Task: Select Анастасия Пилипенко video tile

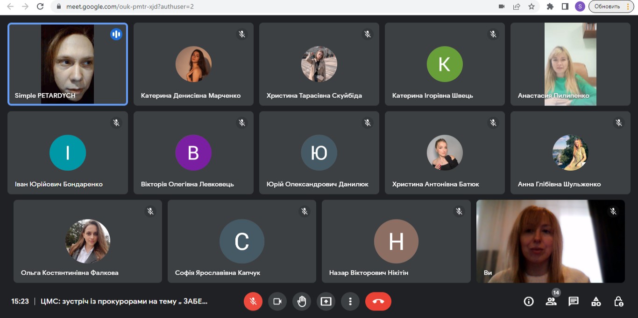Action: [570, 64]
